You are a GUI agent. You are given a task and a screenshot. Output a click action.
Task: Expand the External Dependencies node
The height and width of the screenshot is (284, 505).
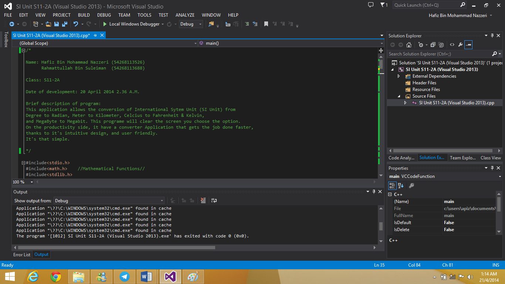point(399,76)
